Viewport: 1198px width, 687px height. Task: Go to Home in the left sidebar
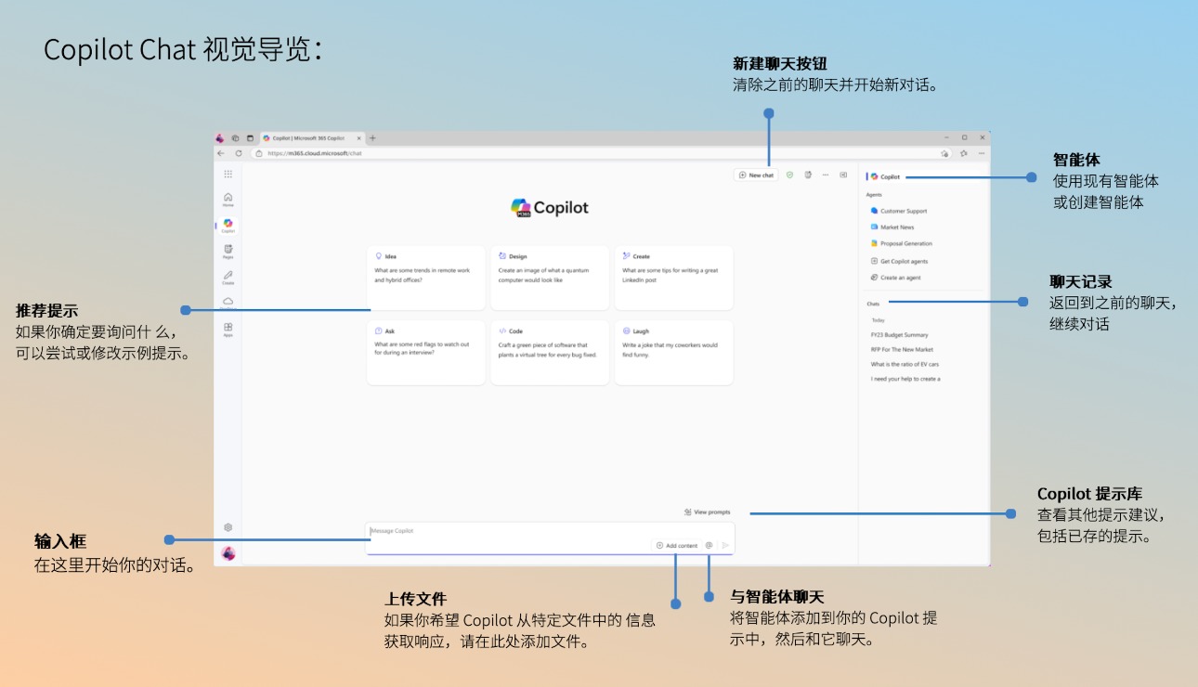[228, 199]
